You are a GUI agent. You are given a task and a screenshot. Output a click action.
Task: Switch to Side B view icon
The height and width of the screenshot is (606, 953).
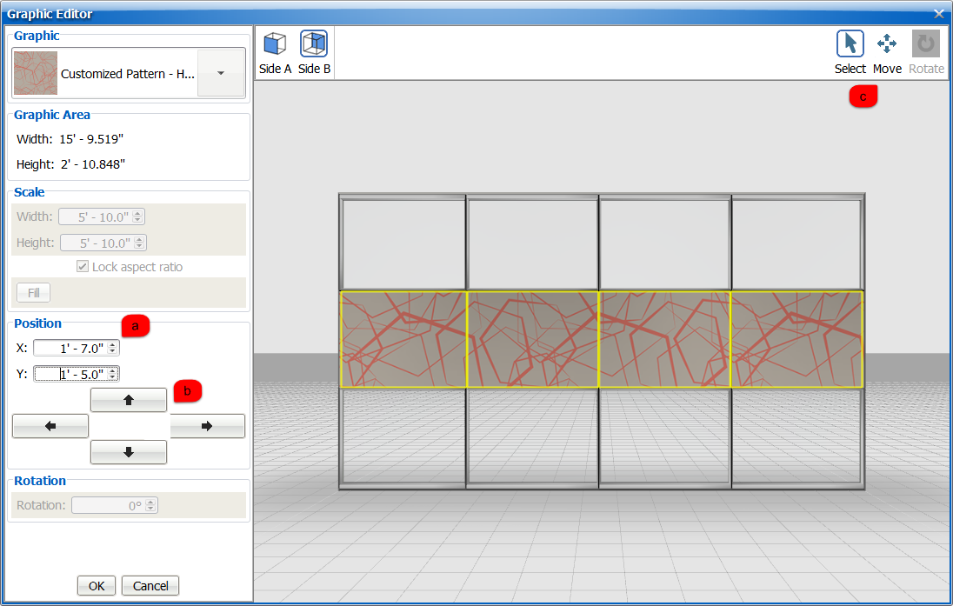tap(314, 44)
